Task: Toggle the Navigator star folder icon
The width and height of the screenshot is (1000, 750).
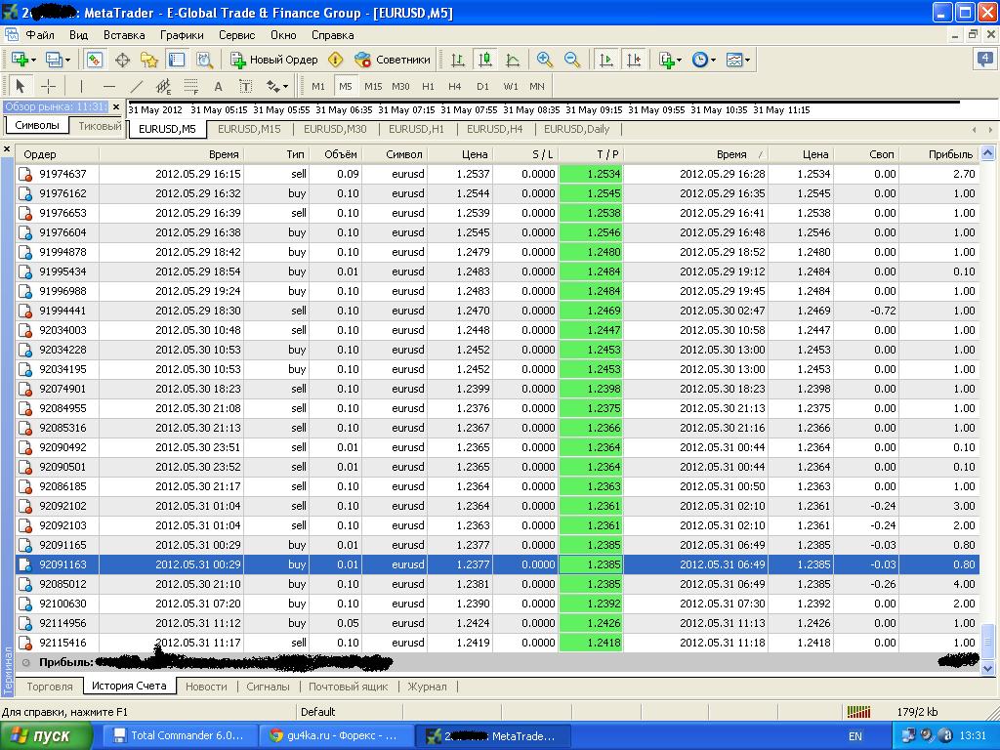Action: pos(149,60)
